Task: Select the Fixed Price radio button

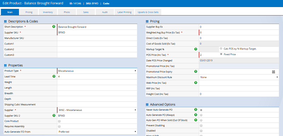Action: [221, 54]
